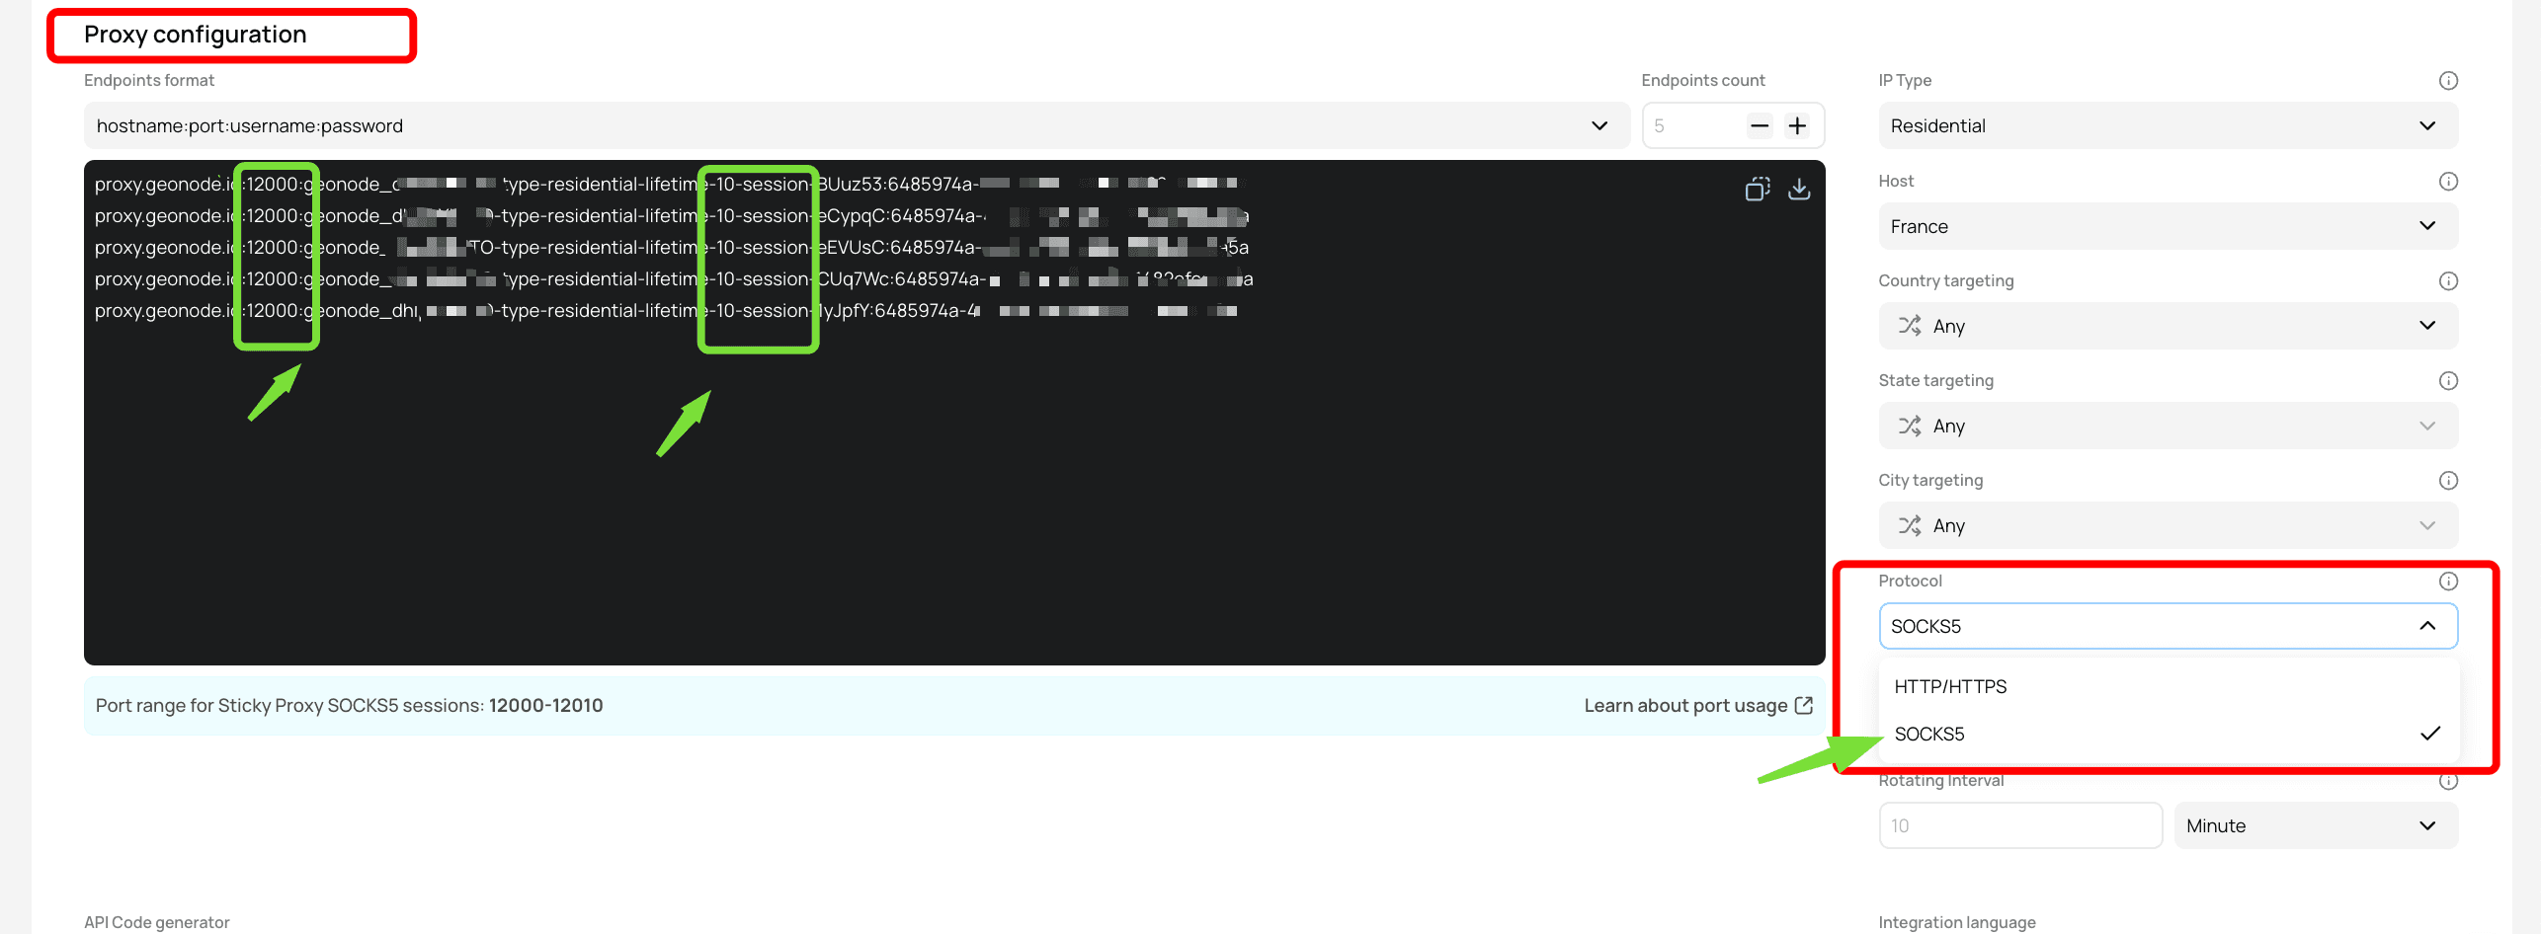Click the Rotating Interval value field
This screenshot has width=2541, height=934.
[x=2019, y=824]
